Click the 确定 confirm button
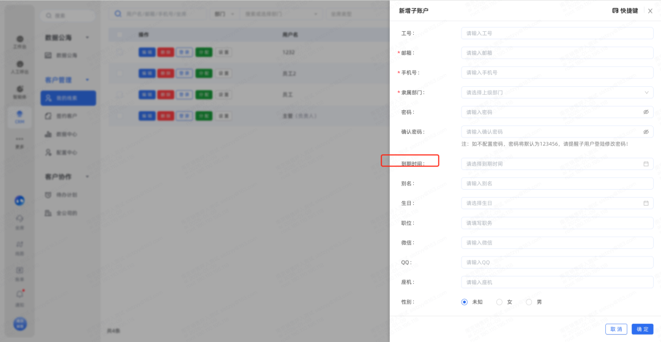This screenshot has width=661, height=342. 642,329
